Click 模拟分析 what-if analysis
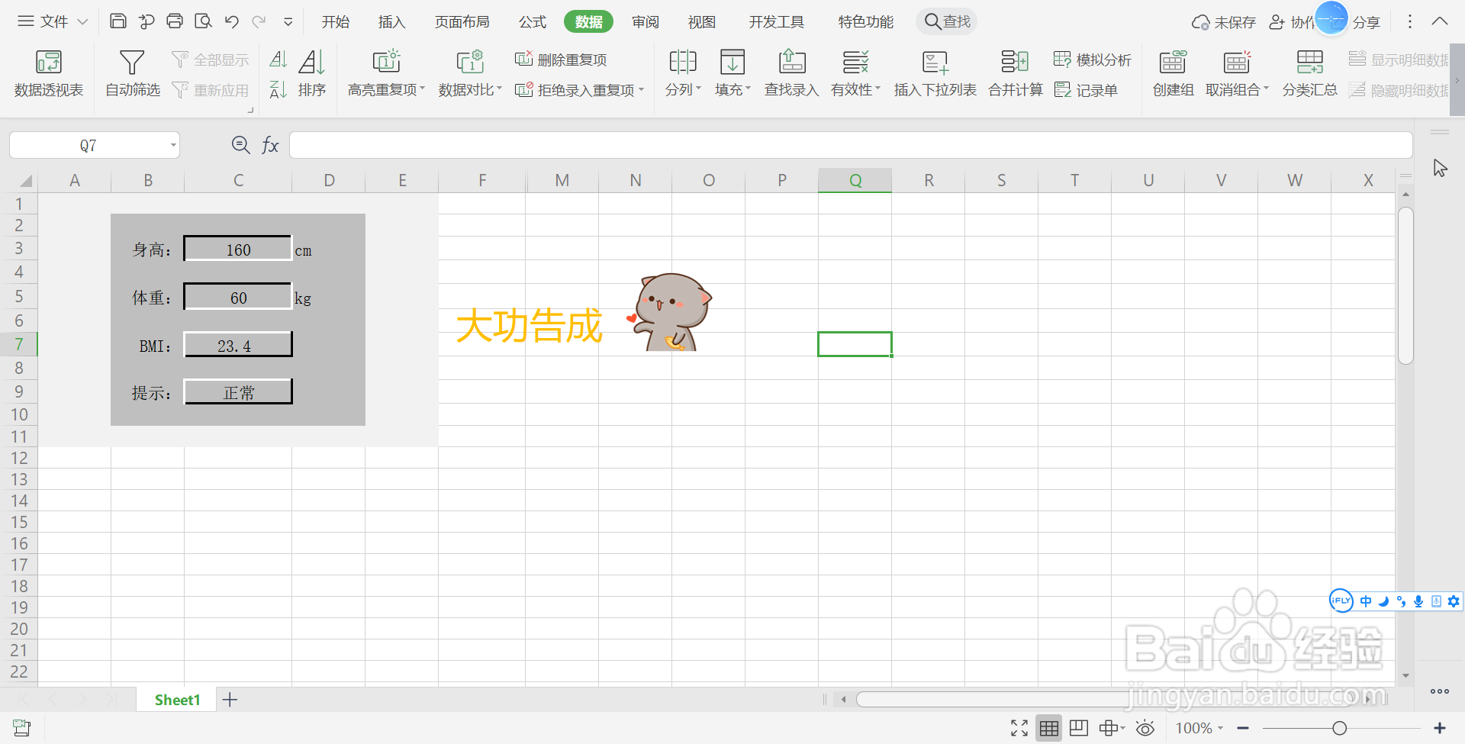This screenshot has height=744, width=1465. point(1093,60)
